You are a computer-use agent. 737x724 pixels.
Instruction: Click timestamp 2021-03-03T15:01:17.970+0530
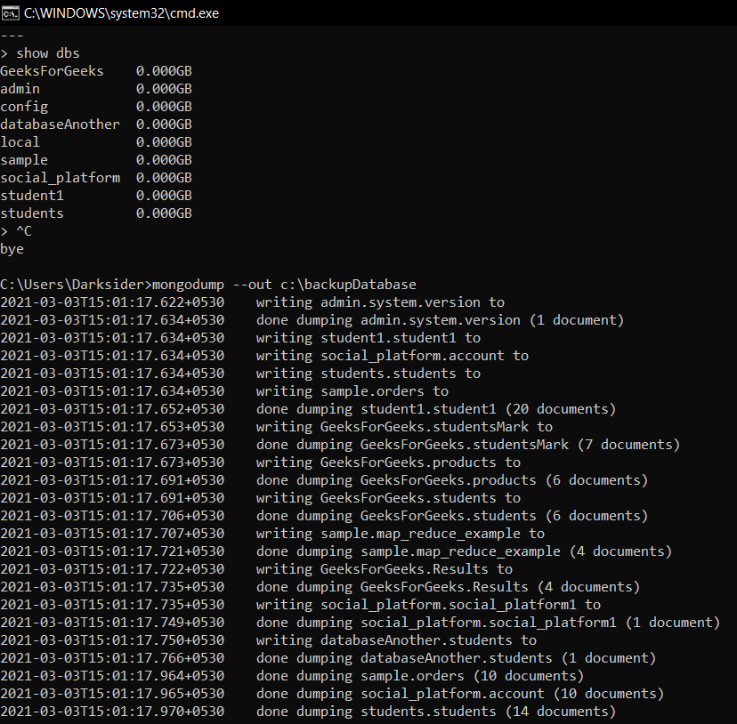[112, 712]
